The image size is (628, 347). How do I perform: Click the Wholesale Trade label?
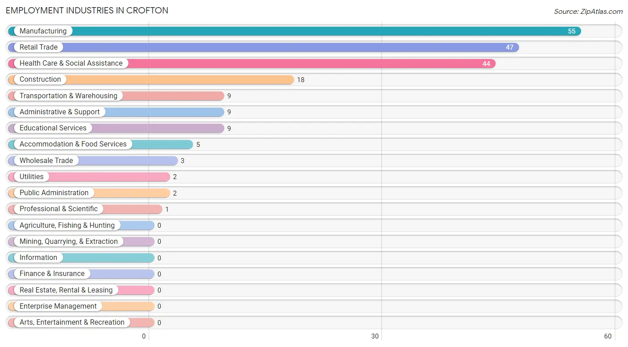(x=46, y=160)
